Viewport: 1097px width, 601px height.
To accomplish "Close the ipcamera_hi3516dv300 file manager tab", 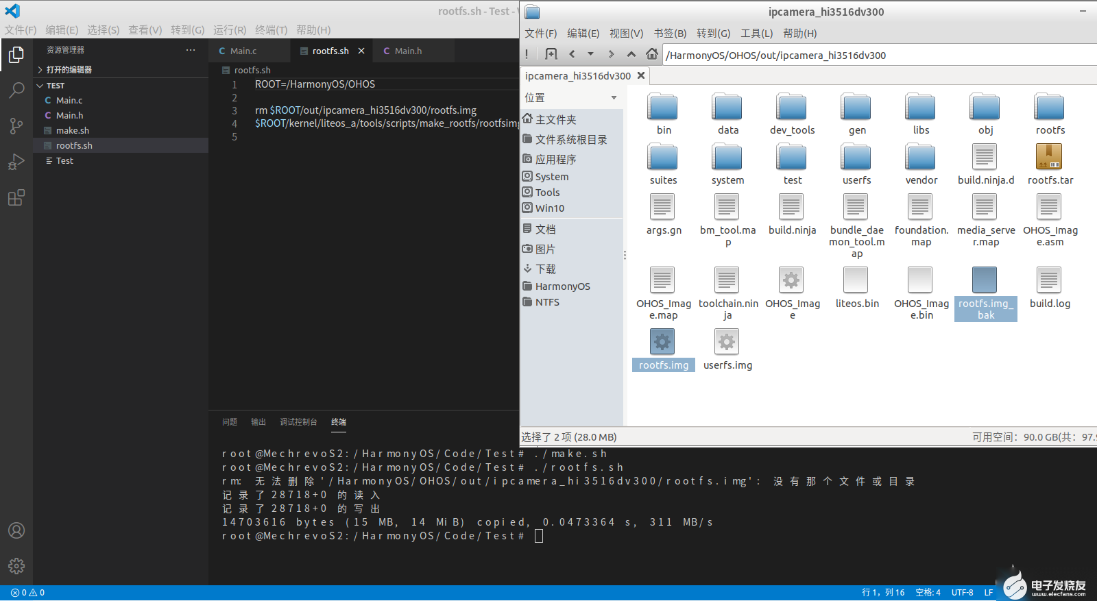I will coord(641,75).
